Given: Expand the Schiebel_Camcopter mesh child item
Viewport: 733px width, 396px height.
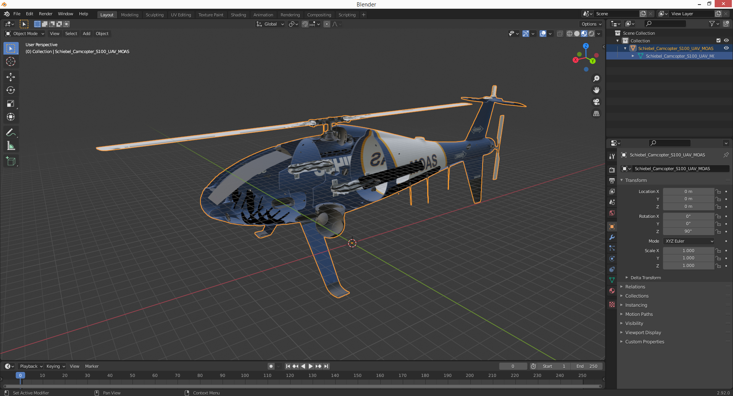Looking at the screenshot, I should click(x=633, y=56).
